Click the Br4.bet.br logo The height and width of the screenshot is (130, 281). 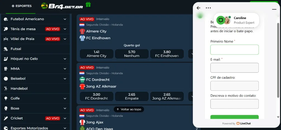click(x=62, y=6)
